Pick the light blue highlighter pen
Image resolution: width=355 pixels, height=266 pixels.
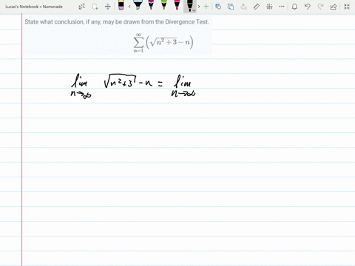[x=138, y=5]
